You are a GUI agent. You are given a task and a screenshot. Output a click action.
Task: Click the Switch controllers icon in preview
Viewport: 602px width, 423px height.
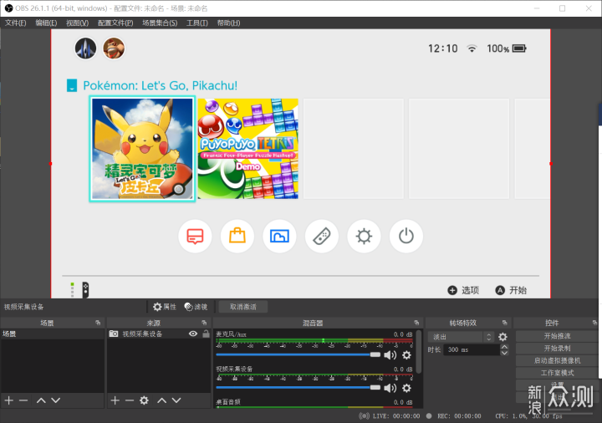322,236
